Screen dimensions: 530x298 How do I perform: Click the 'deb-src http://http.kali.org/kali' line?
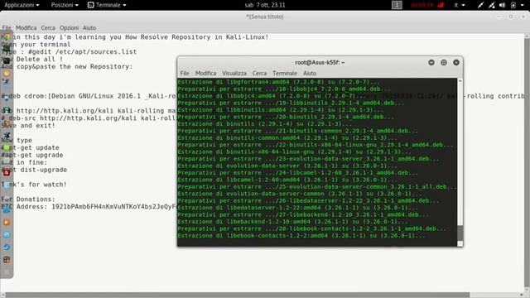point(89,118)
